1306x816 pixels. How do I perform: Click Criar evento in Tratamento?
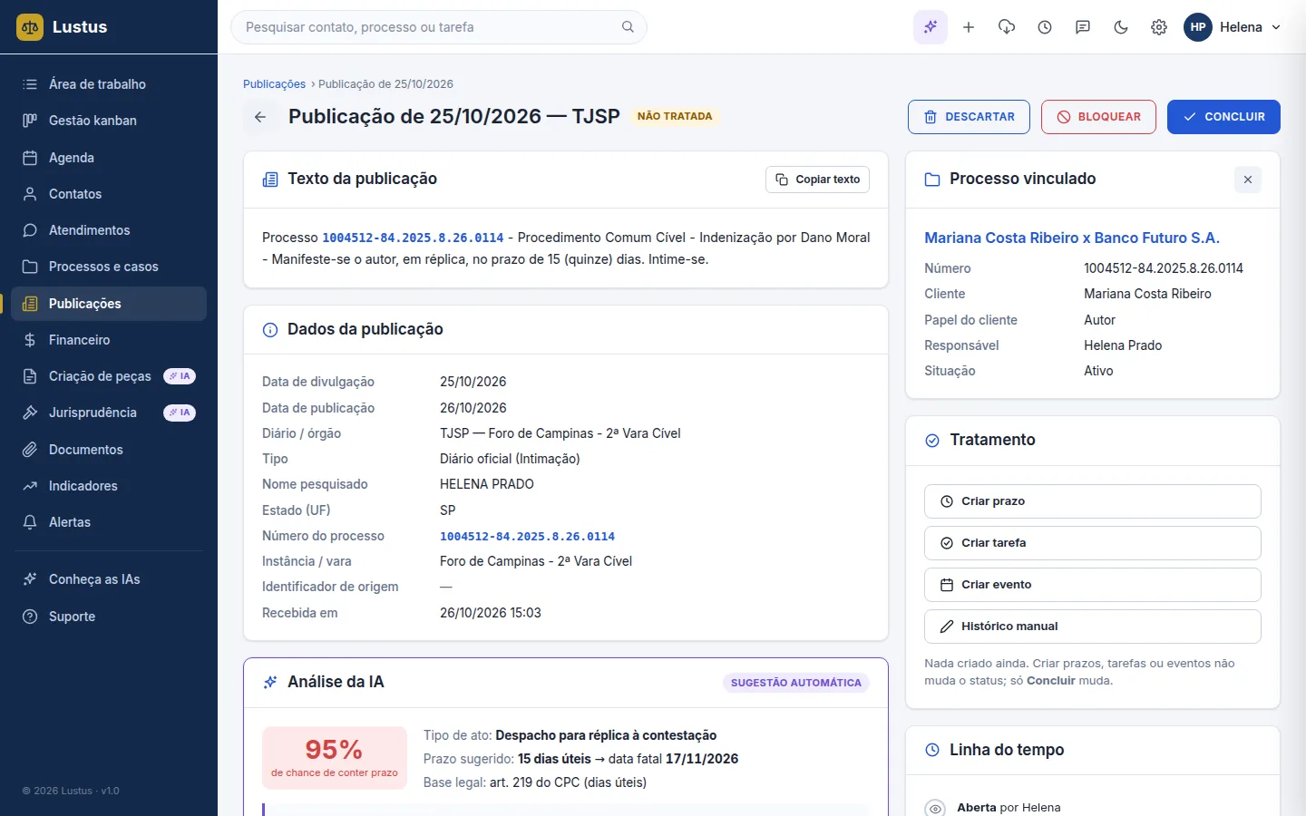(1092, 585)
